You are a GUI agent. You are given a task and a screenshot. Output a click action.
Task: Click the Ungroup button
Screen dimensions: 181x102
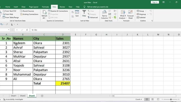(141, 14)
